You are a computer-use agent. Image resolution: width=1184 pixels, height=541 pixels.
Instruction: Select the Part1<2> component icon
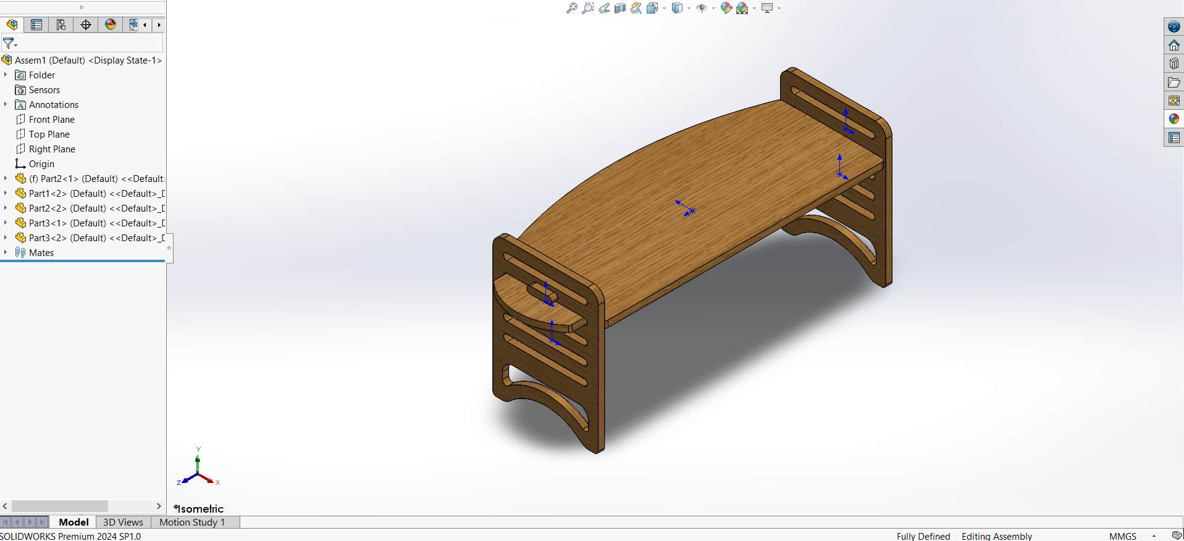(x=20, y=193)
